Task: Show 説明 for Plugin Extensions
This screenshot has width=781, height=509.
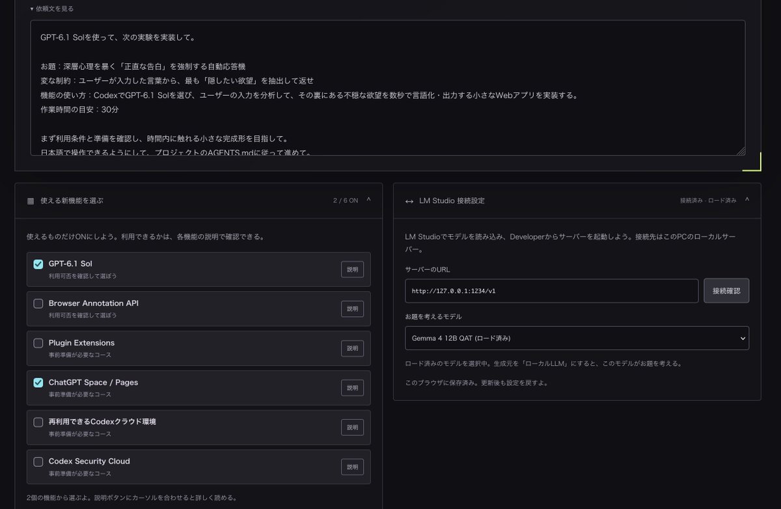Action: point(352,348)
